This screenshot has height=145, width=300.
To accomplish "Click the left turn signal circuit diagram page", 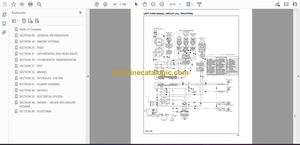I will coord(191,75).
